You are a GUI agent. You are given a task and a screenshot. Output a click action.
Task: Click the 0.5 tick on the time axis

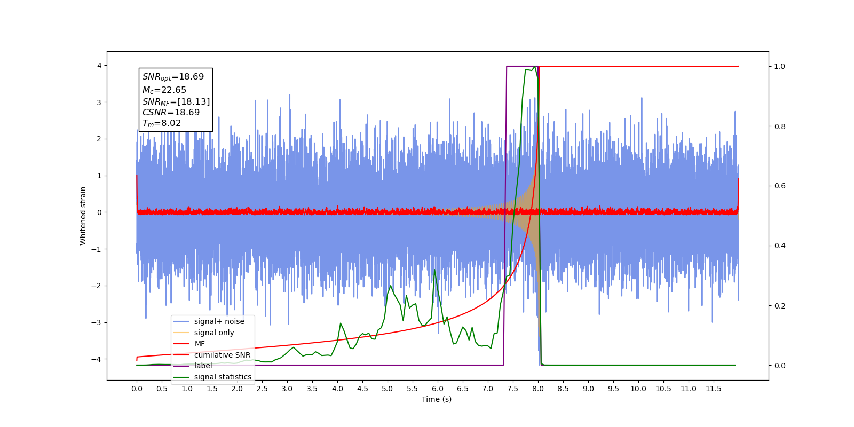[162, 389]
